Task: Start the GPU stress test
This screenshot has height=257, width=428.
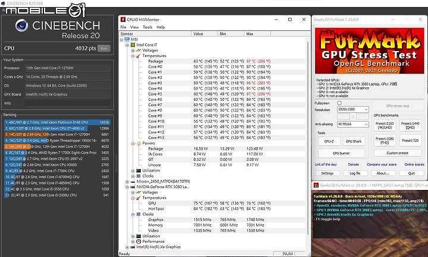Action: point(398,106)
